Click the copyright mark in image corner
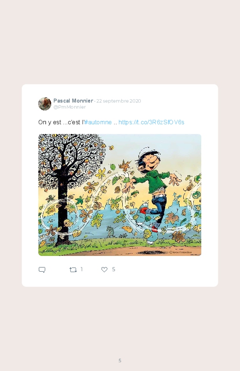 pyautogui.click(x=180, y=252)
